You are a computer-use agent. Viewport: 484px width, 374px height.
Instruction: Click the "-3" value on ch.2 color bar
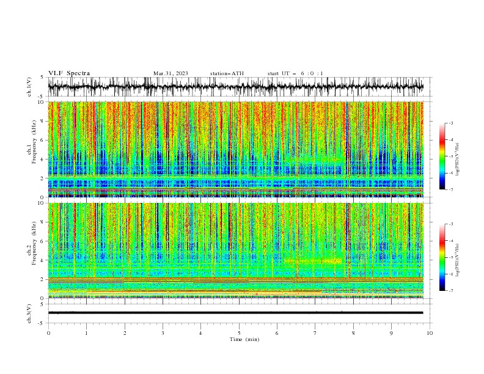tap(450, 224)
